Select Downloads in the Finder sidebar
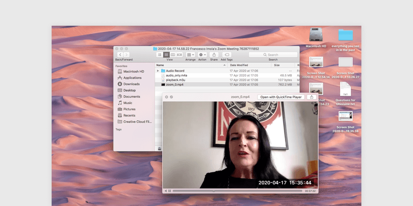This screenshot has width=413, height=206. click(131, 84)
